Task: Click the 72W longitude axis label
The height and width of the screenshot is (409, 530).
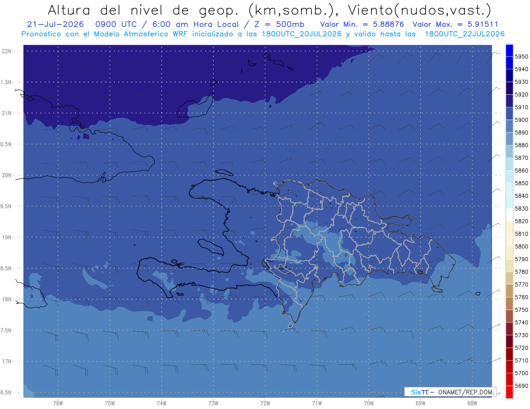Action: click(265, 402)
